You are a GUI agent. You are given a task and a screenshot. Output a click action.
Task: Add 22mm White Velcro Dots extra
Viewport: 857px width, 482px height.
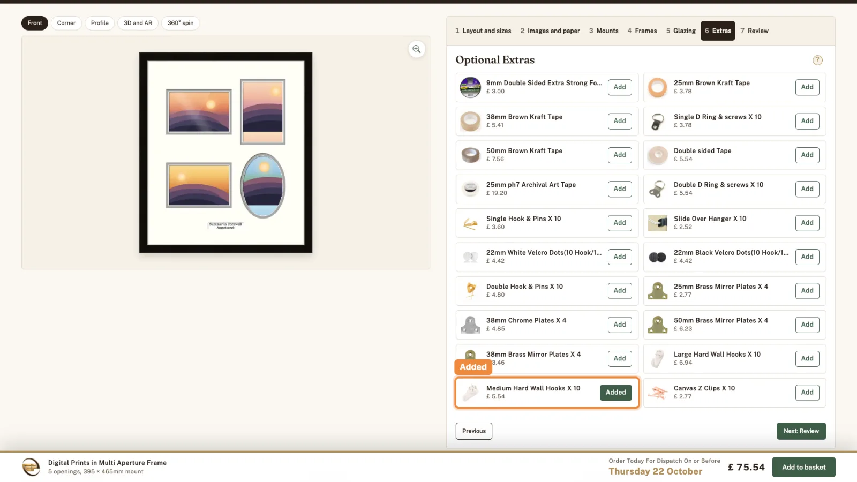click(x=620, y=257)
